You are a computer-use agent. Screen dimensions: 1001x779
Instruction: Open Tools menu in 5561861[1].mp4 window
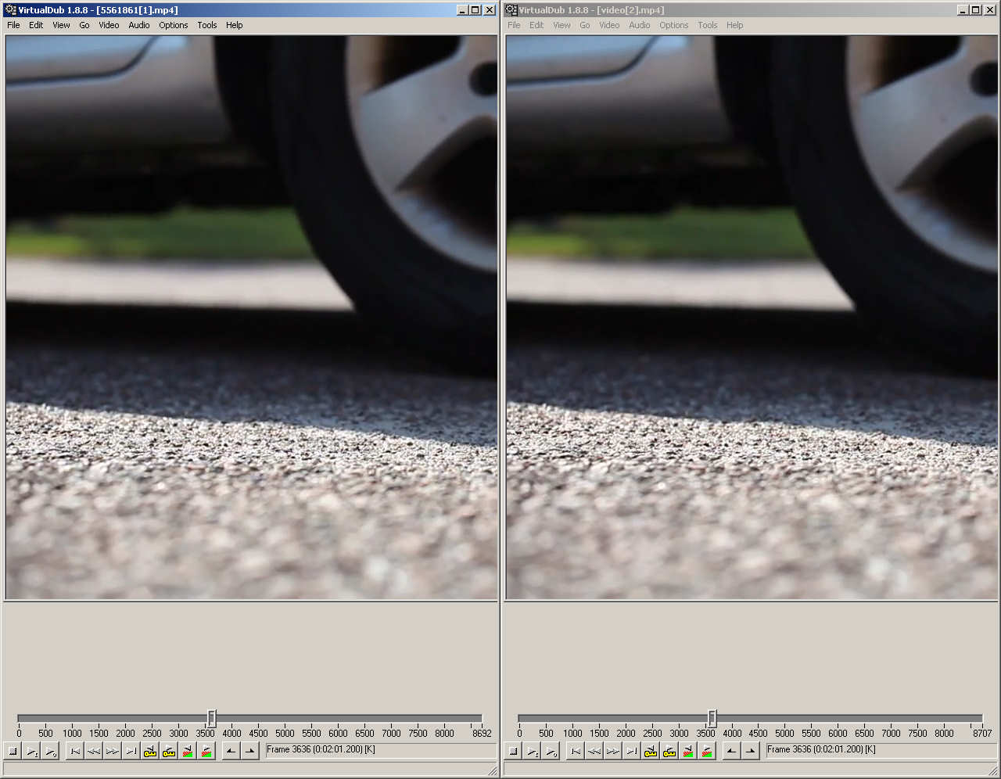coord(207,25)
